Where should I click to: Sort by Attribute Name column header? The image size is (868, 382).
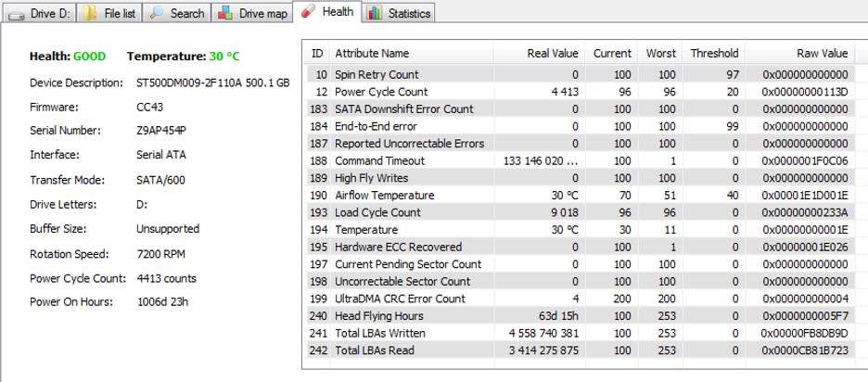point(372,53)
